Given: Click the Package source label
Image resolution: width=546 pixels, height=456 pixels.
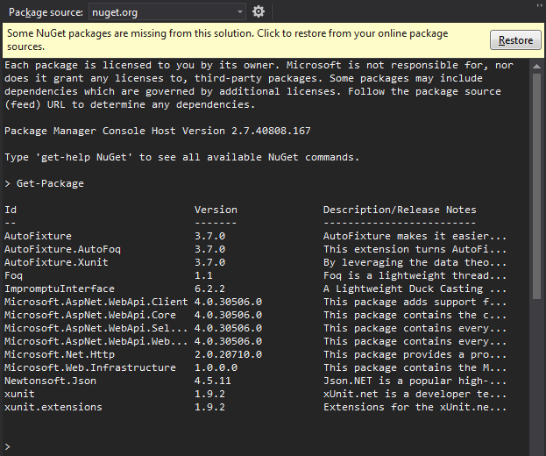Looking at the screenshot, I should 46,12.
